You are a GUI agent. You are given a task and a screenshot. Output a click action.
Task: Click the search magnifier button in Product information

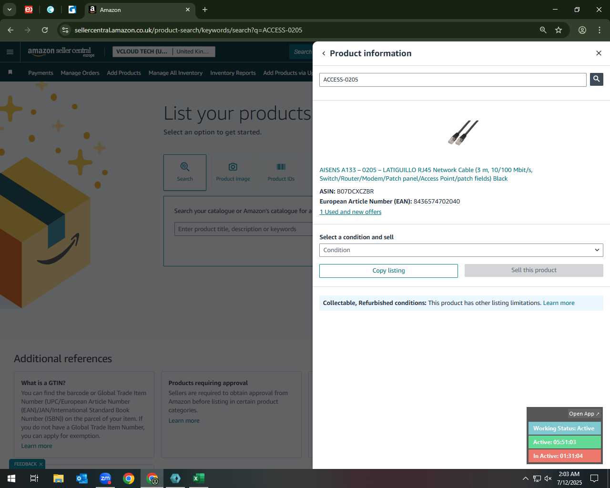pos(596,80)
